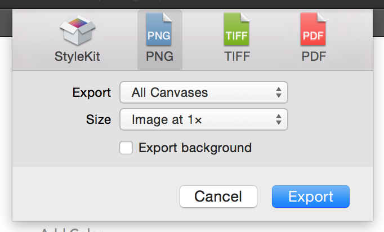Viewport: 384px width, 232px height.
Task: Select the blue PNG file icon
Action: coord(159,30)
